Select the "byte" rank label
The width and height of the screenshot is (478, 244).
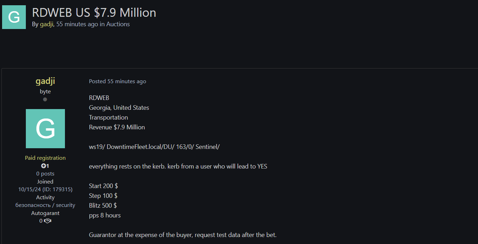pyautogui.click(x=45, y=92)
